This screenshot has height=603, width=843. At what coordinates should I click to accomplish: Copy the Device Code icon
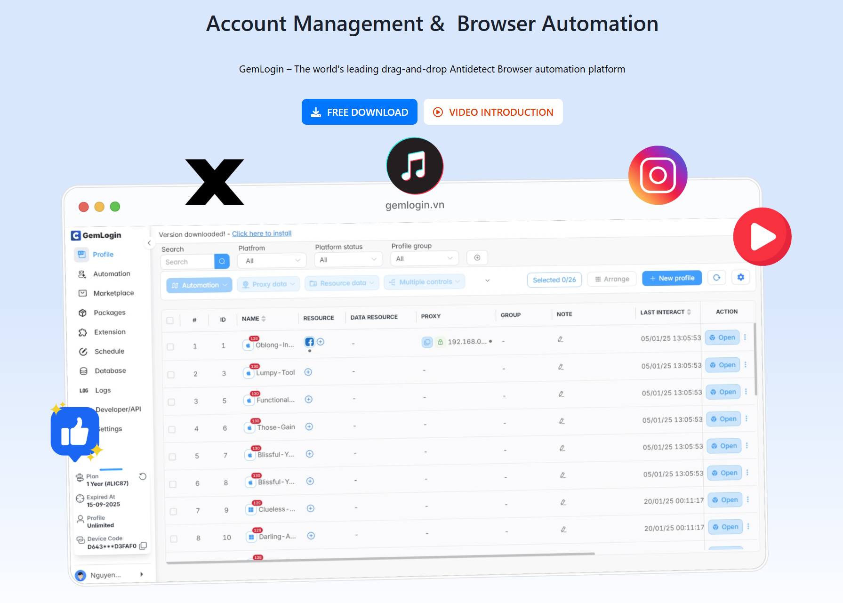pos(143,546)
